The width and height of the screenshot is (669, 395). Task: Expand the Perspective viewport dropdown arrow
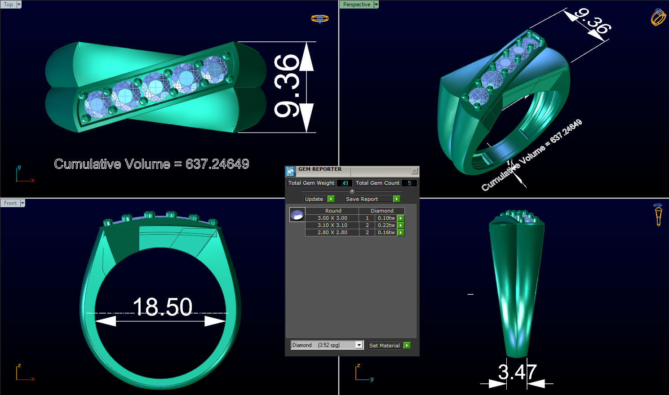[x=376, y=4]
